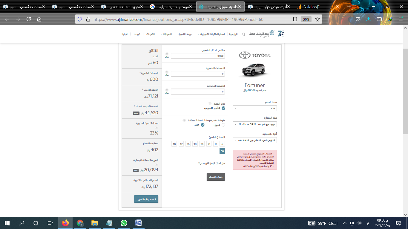Go to الرئيسية home page
The height and width of the screenshot is (229, 408).
click(x=233, y=34)
